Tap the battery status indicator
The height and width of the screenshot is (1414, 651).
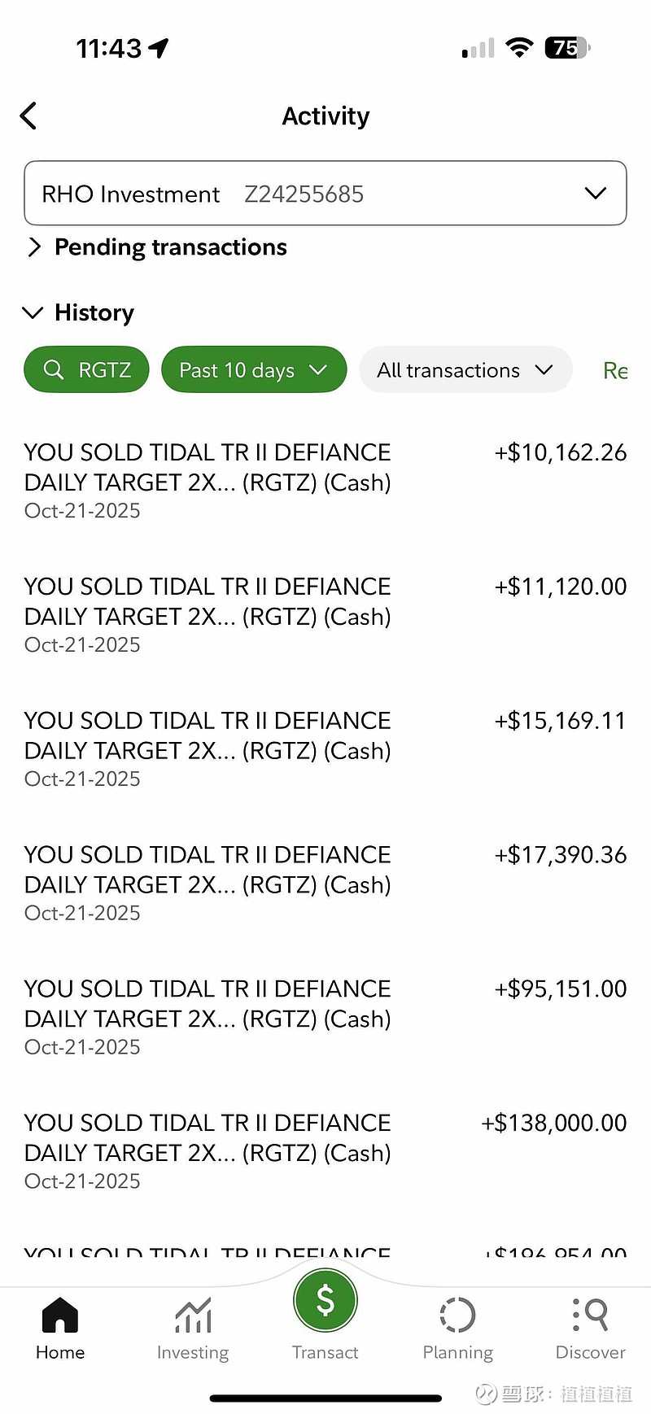point(568,49)
